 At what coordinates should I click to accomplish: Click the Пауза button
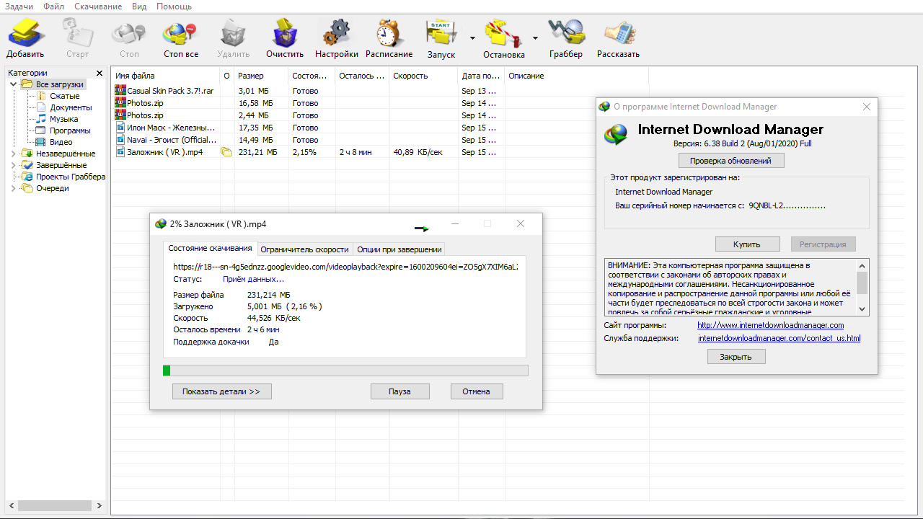(x=399, y=391)
